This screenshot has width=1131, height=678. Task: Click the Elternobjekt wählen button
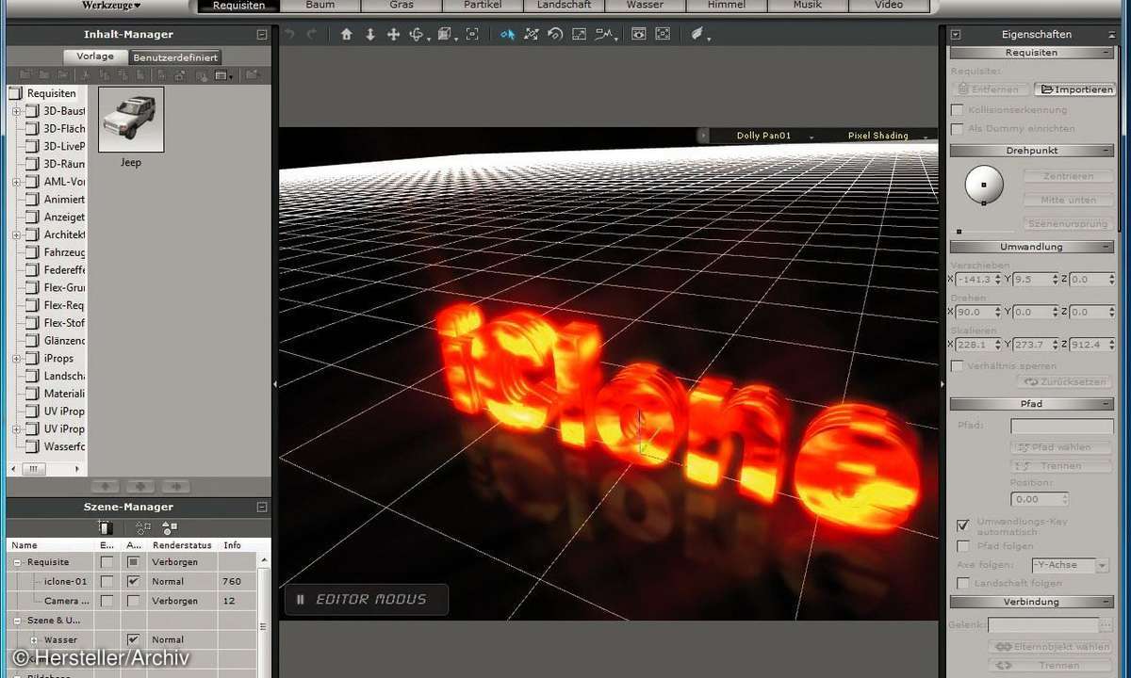[1051, 647]
